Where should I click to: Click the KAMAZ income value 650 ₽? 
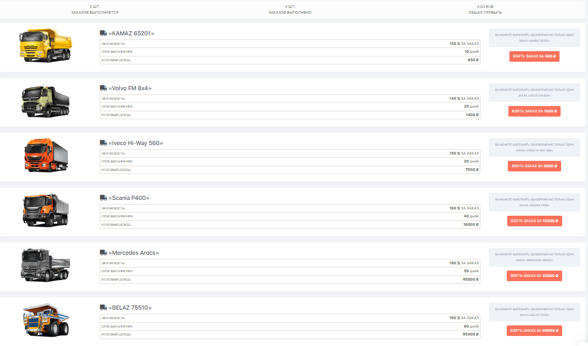coord(473,60)
